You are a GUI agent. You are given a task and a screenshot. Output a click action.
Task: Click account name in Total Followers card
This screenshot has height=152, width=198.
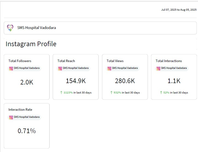[27, 68]
